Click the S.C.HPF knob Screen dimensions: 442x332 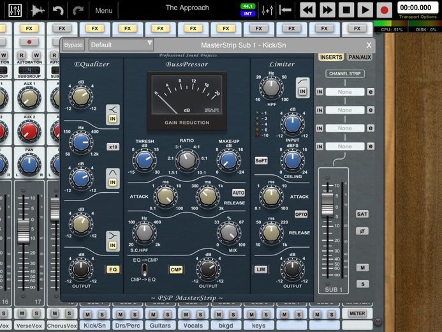click(144, 232)
